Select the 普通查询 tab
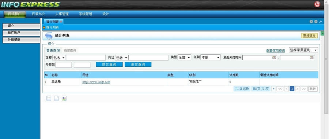329x139 pixels. click(53, 50)
